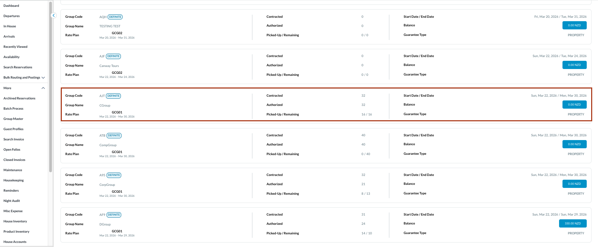Click the DEFINITE badge for group AF9

coord(114,215)
